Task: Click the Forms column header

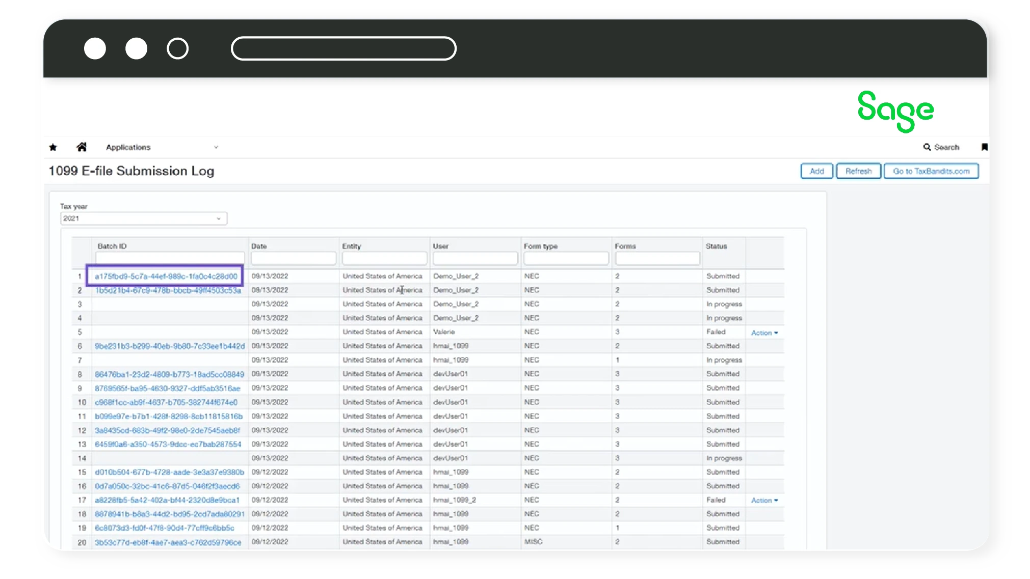Action: tap(625, 246)
